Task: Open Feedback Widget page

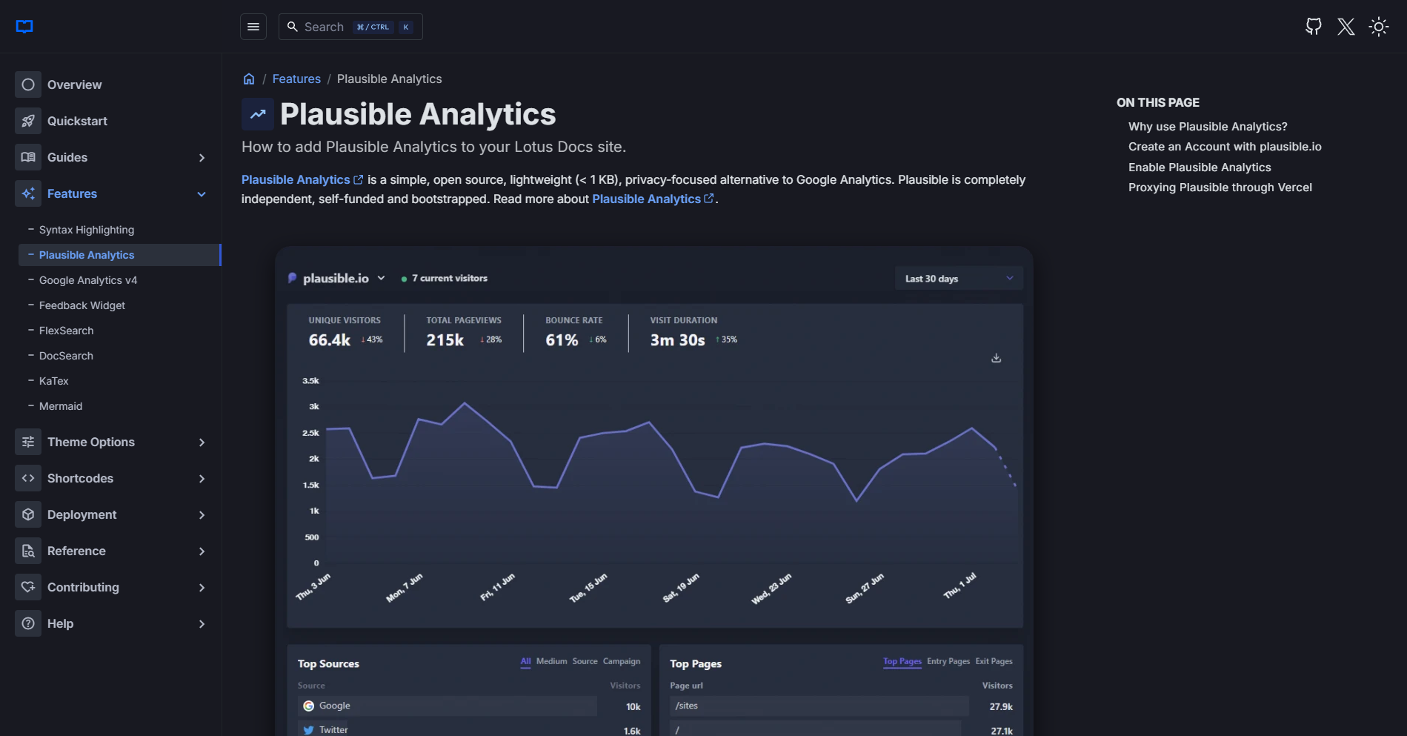Action: point(82,305)
